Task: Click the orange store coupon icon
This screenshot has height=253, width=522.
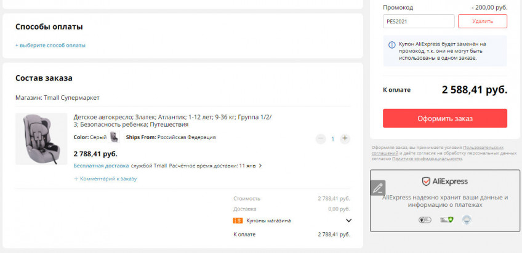Action: click(x=238, y=220)
